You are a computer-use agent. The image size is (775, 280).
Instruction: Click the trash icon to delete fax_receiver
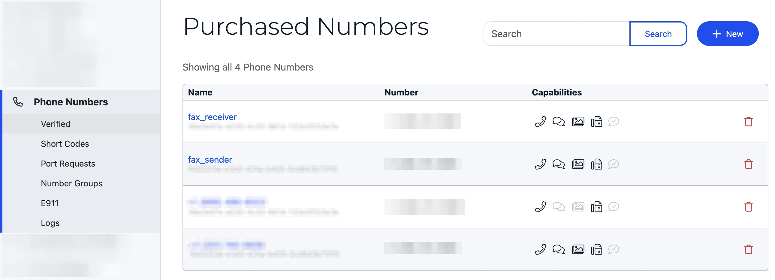pos(749,122)
